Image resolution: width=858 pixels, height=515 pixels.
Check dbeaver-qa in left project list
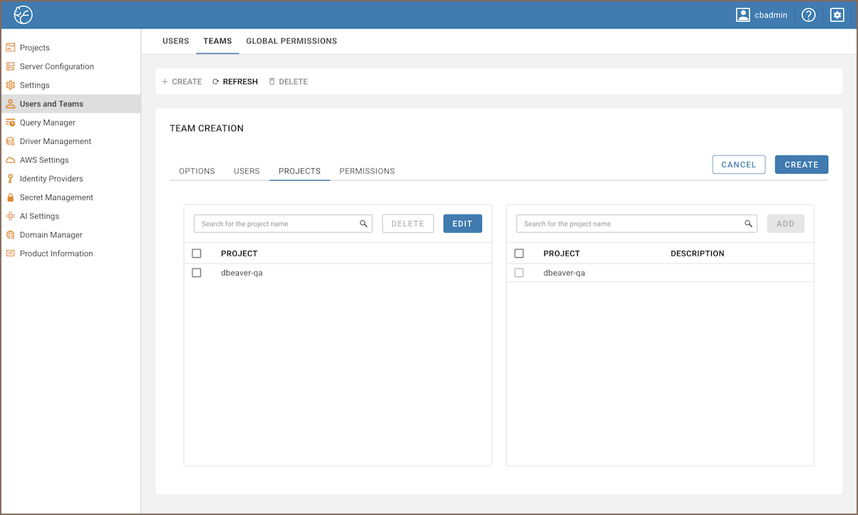pos(197,273)
